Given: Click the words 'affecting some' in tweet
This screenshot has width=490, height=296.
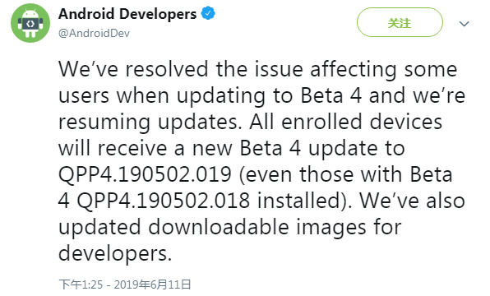Looking at the screenshot, I should click(384, 69).
